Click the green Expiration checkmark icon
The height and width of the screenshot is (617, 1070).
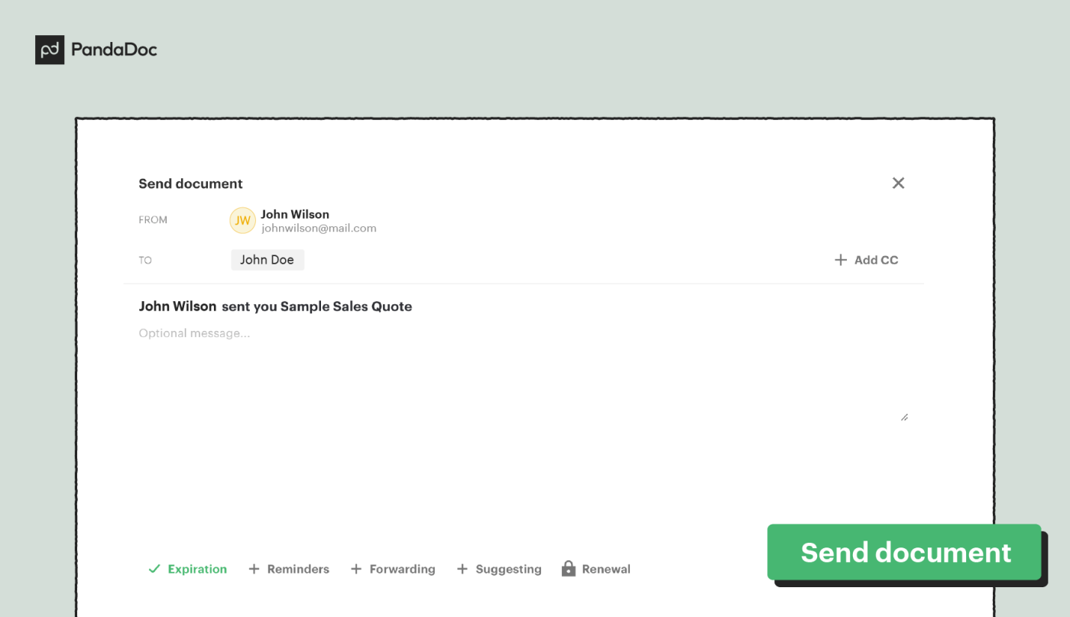[154, 569]
